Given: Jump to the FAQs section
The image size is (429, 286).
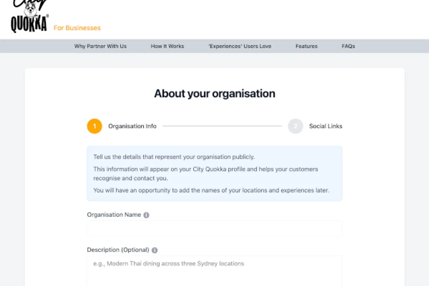Looking at the screenshot, I should tap(348, 46).
